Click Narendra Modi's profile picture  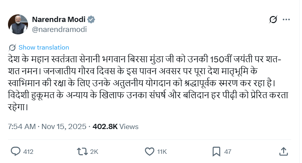18,24
